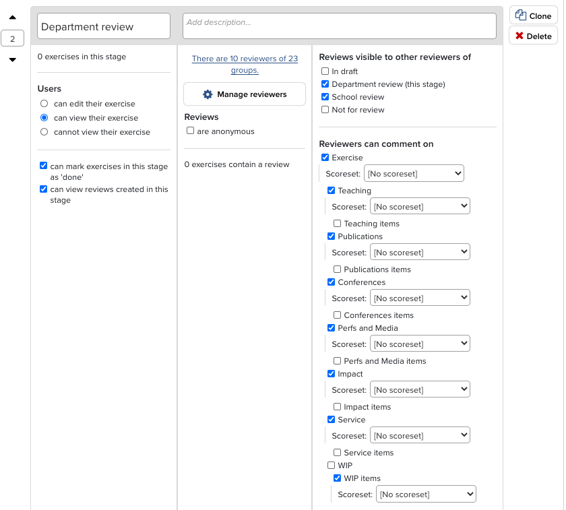566x510 pixels.
Task: Open the Exercise scoreset dropdown
Action: tap(414, 174)
